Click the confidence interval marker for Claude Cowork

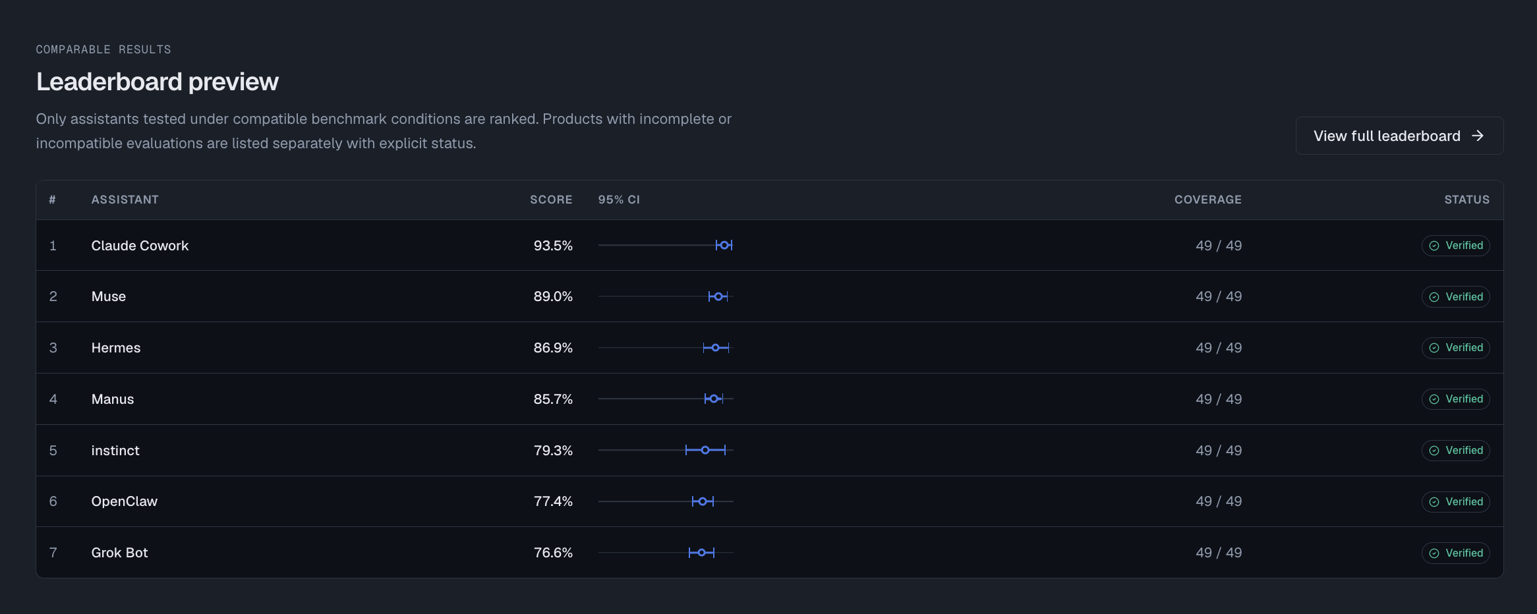point(724,245)
